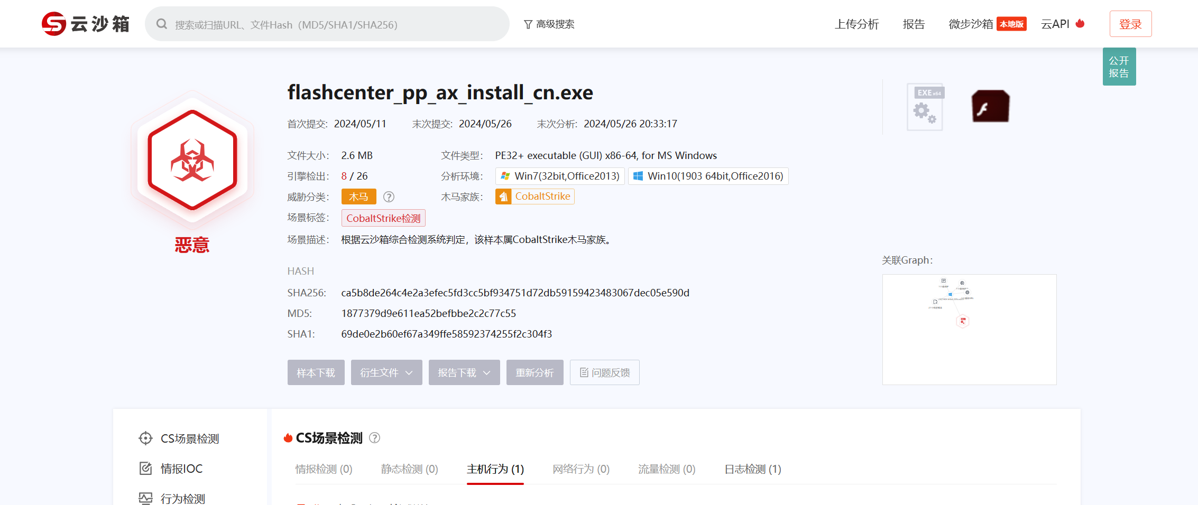Click the CS场景检测 crosshair sidebar icon

(145, 438)
